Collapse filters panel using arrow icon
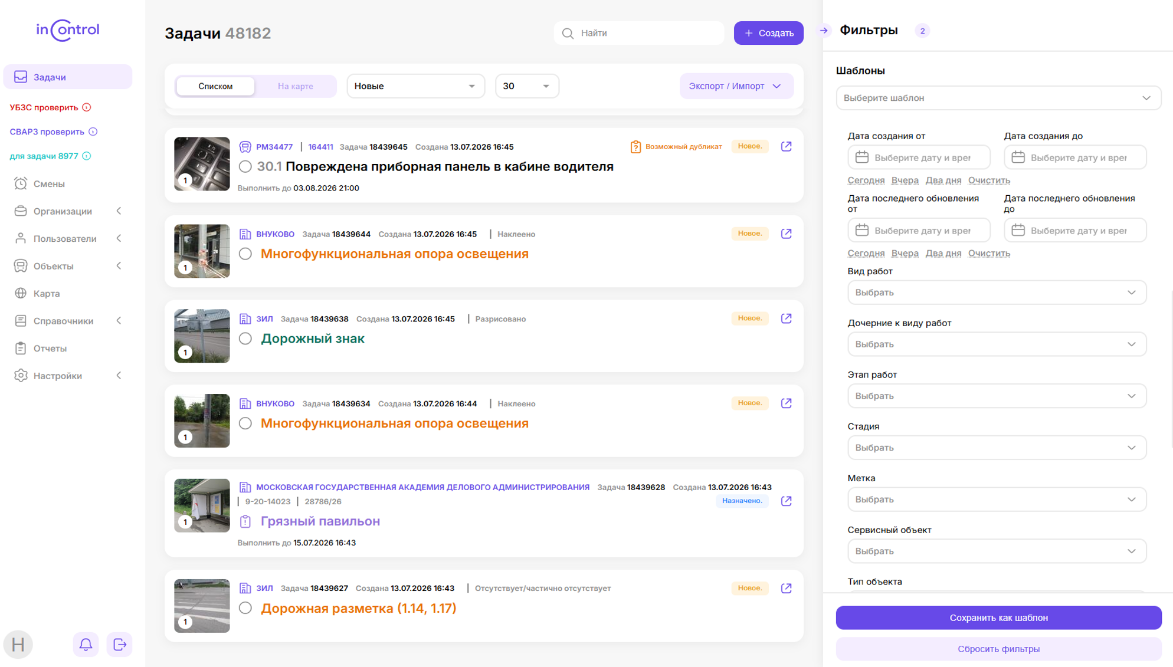Viewport: 1173px width, 667px height. [824, 31]
